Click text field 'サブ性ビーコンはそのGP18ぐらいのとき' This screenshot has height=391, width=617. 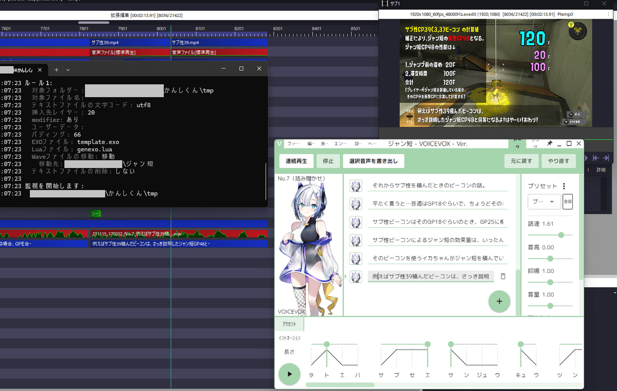[438, 222]
